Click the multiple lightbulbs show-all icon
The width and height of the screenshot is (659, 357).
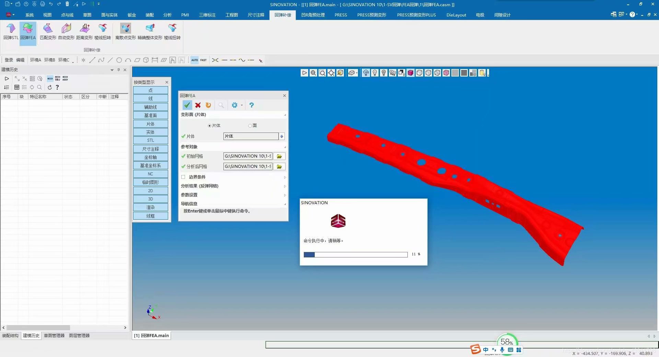pos(393,73)
